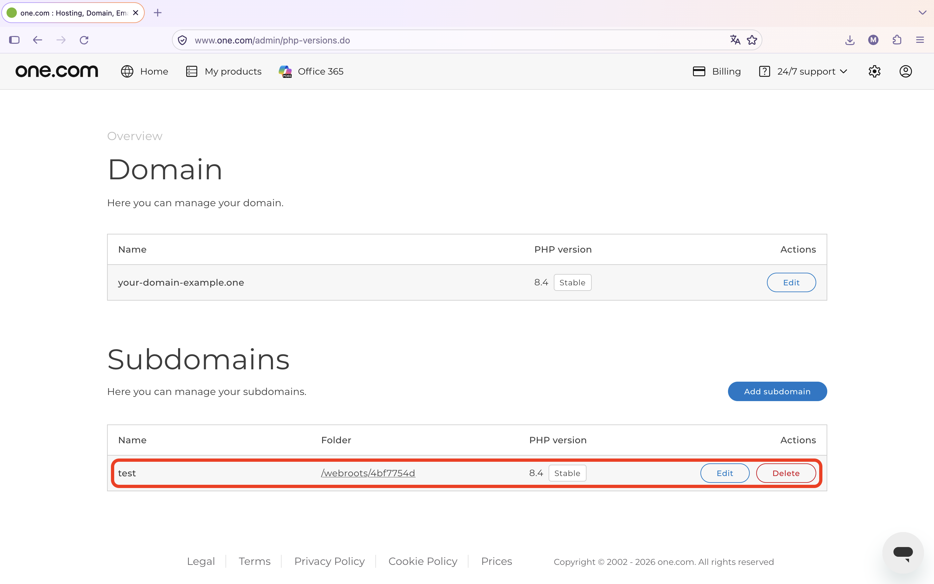Click the Stable badge in domain row

(573, 282)
